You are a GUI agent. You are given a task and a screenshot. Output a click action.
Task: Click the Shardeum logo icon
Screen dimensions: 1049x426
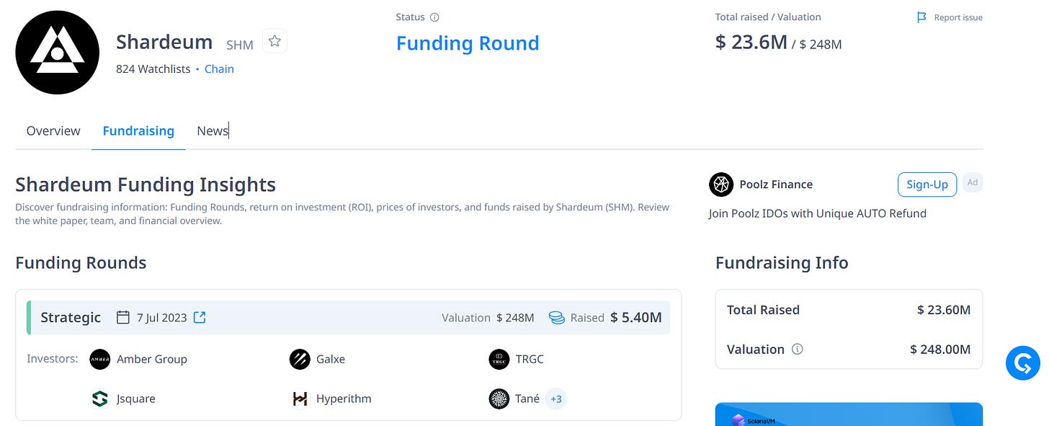pos(58,53)
